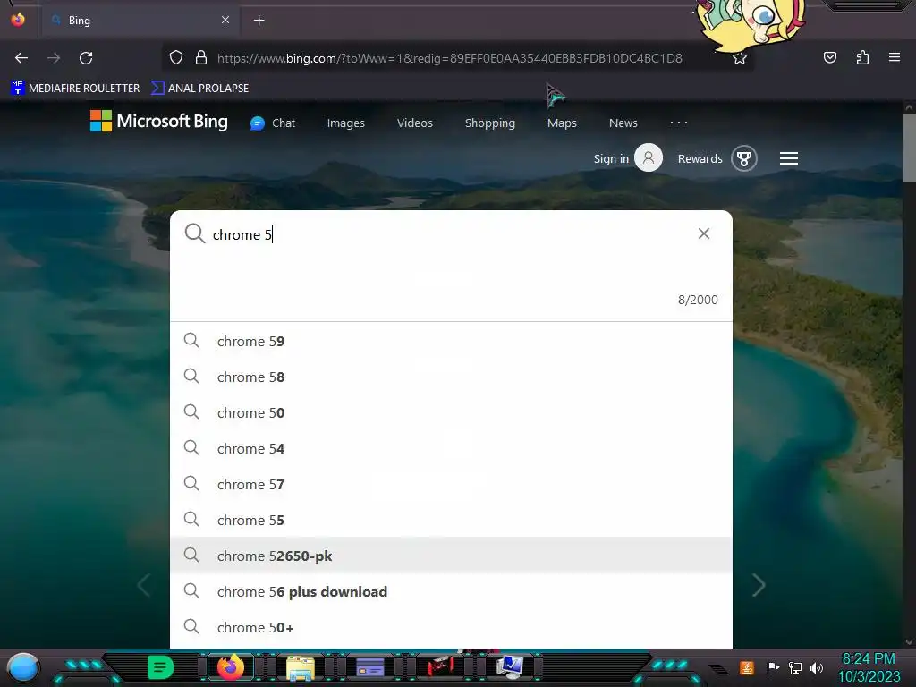Select the suggestion 'chrome 57'
Screen dimensions: 916x687
[451, 484]
